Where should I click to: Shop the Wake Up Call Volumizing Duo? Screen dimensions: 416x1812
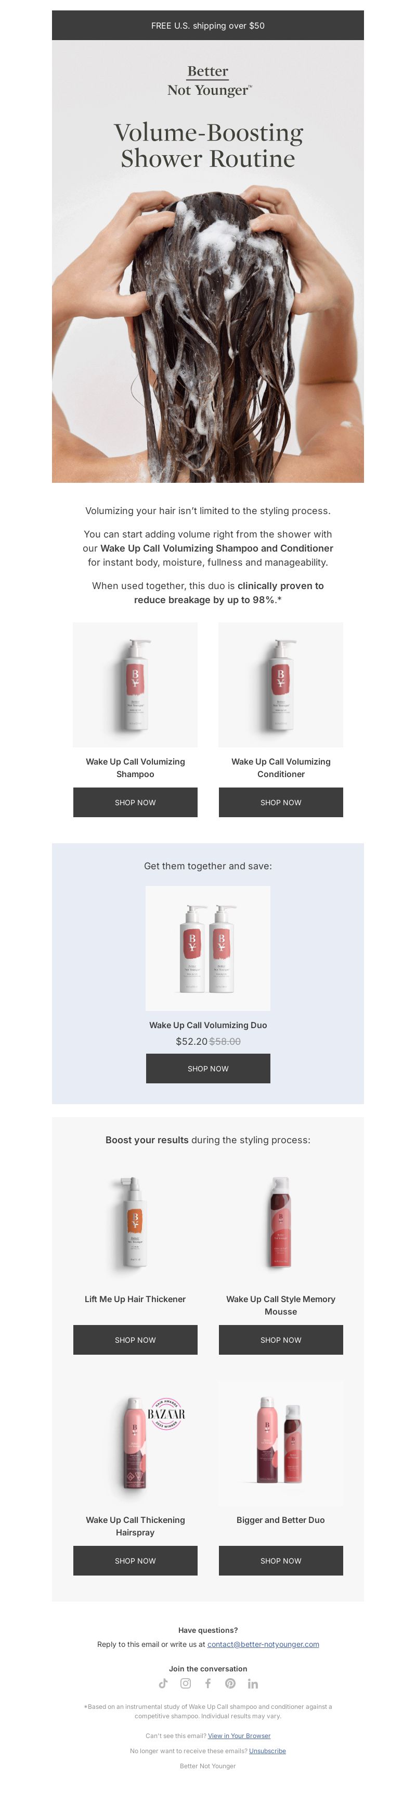click(x=208, y=1068)
